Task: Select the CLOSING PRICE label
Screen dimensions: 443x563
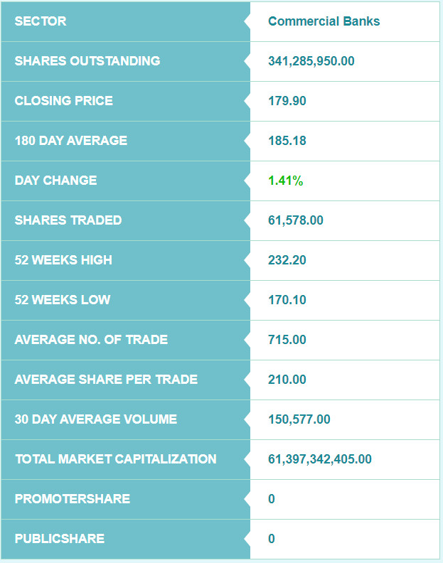Action: [x=63, y=101]
